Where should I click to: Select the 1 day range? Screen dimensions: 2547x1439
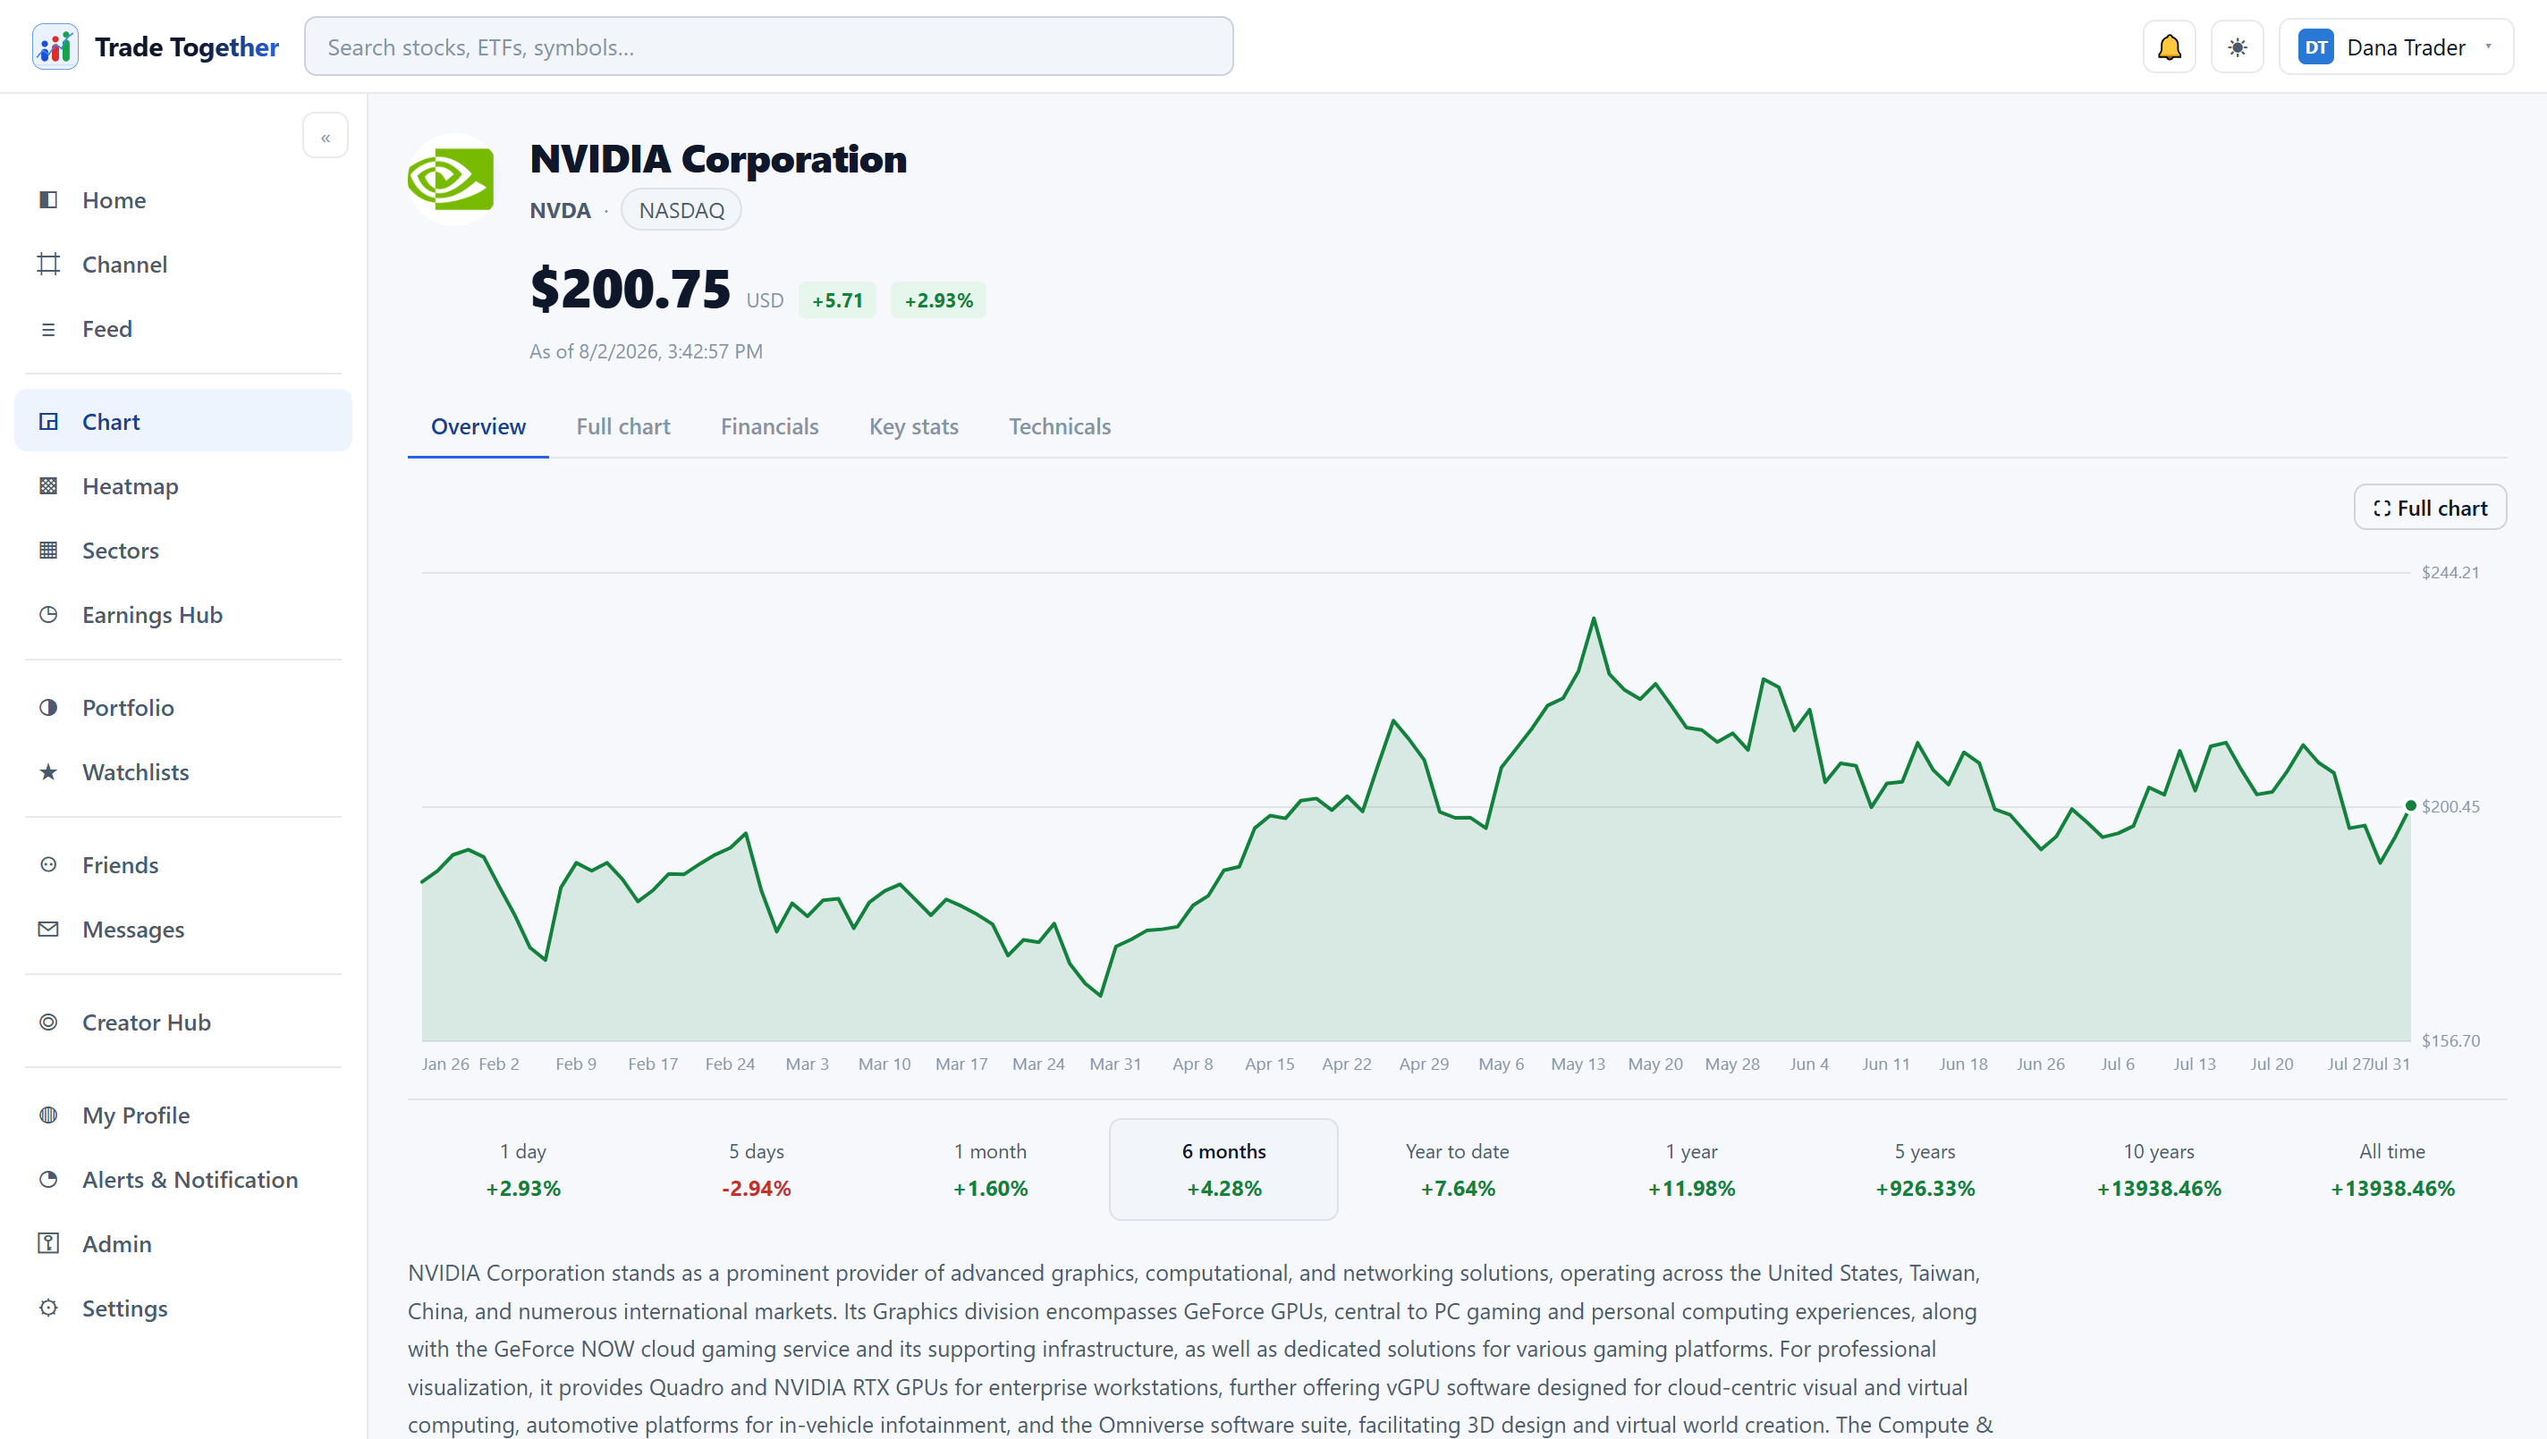pos(523,1169)
